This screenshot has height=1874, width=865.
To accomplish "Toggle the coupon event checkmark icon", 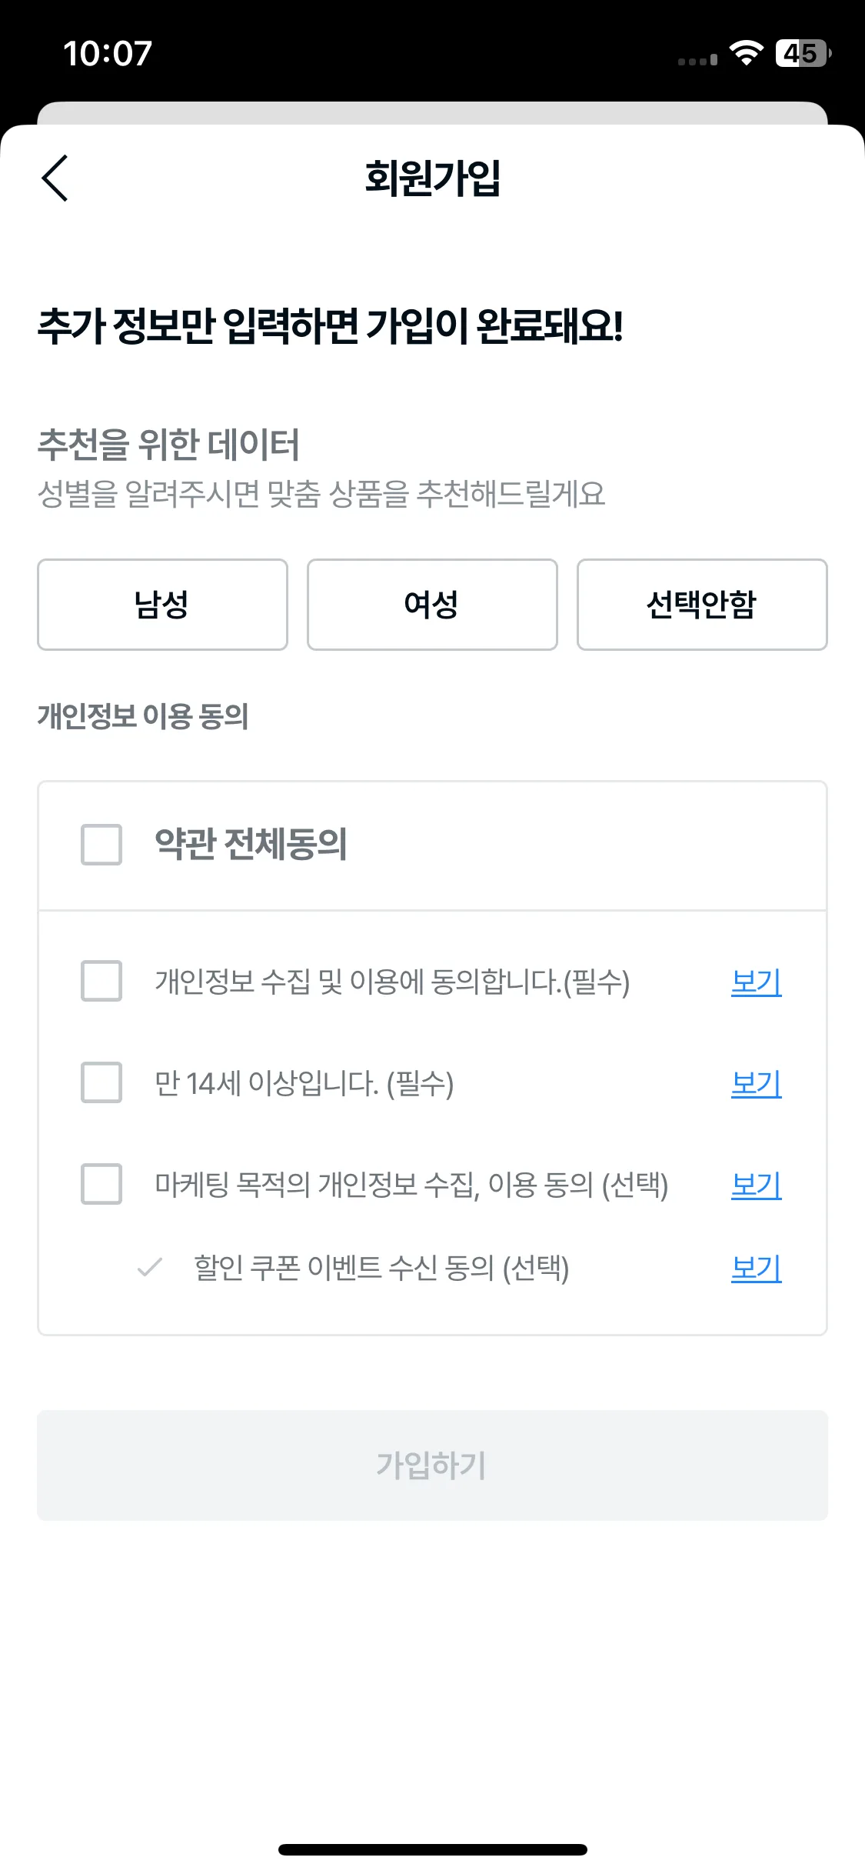I will pos(149,1267).
